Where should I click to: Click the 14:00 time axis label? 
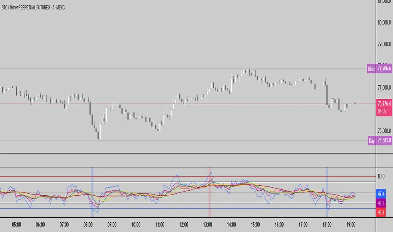tap(231, 225)
